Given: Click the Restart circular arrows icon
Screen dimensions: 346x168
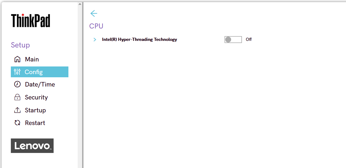Looking at the screenshot, I should click(x=17, y=123).
